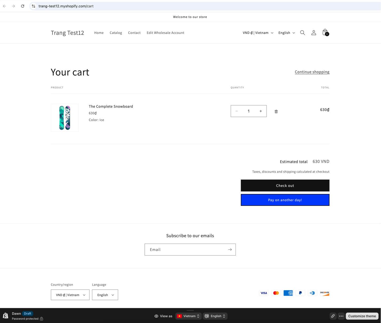Open the search magnifier icon in header
This screenshot has width=381, height=323.
(302, 33)
